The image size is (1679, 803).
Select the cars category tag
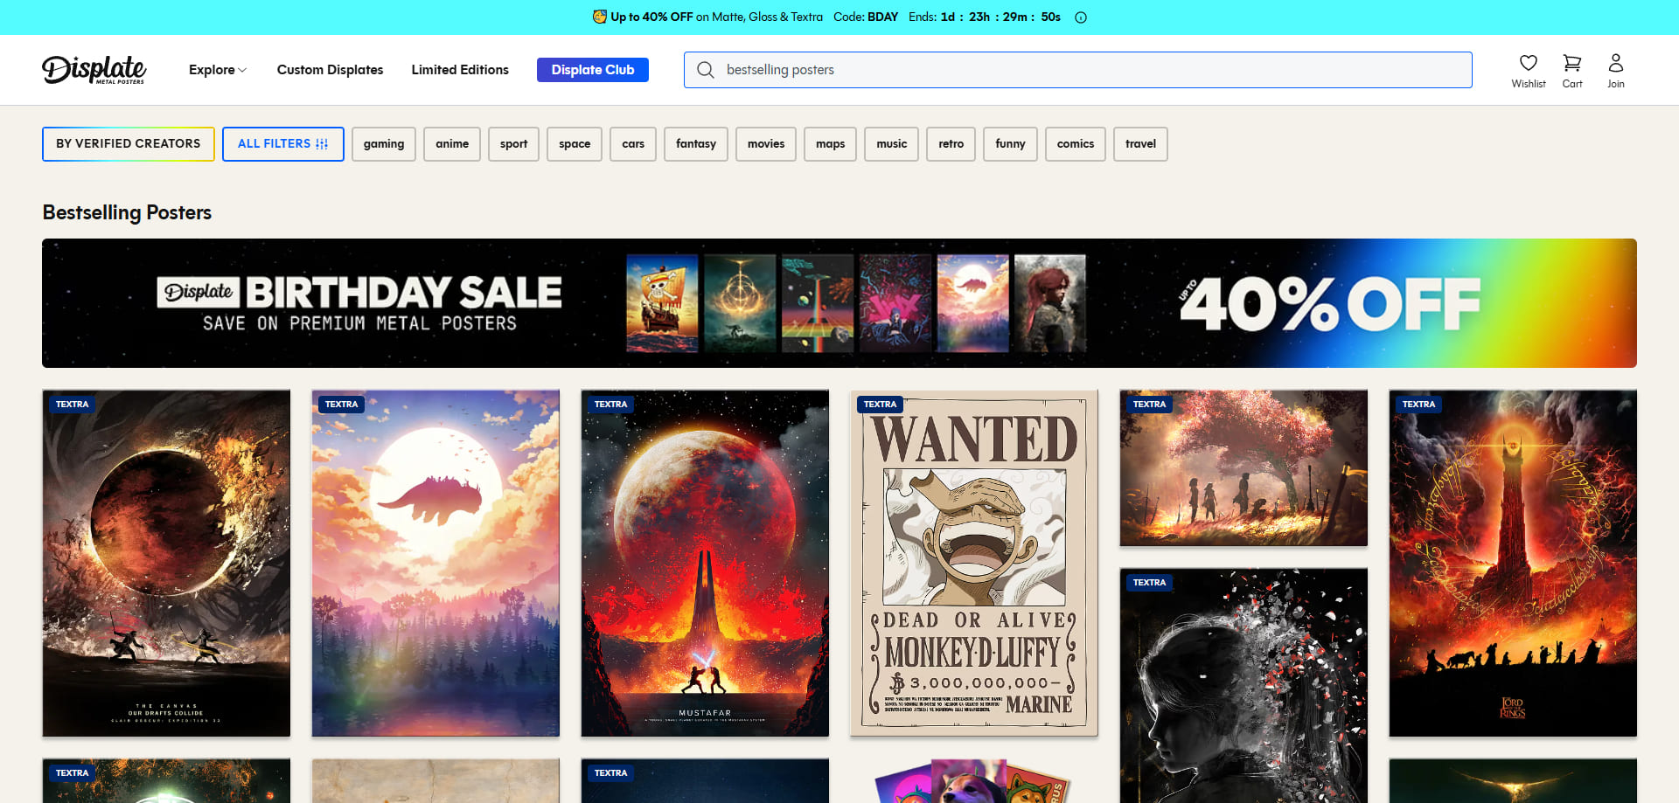tap(633, 144)
